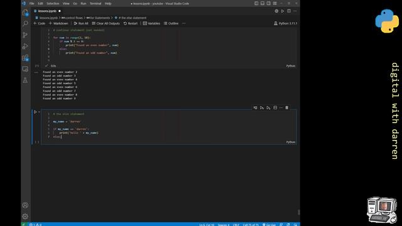Click Spaces indentation setting in status bar
402x226 pixels.
(x=224, y=225)
